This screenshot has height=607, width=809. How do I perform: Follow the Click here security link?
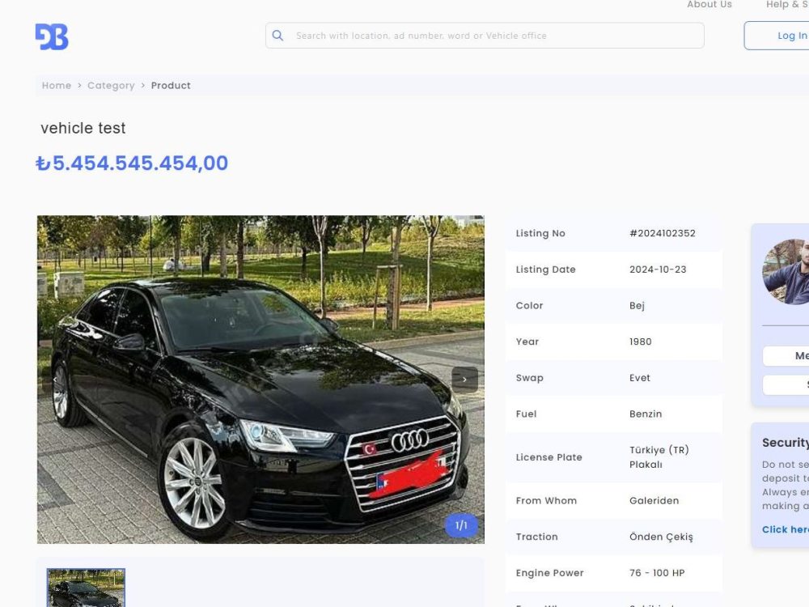click(x=786, y=529)
